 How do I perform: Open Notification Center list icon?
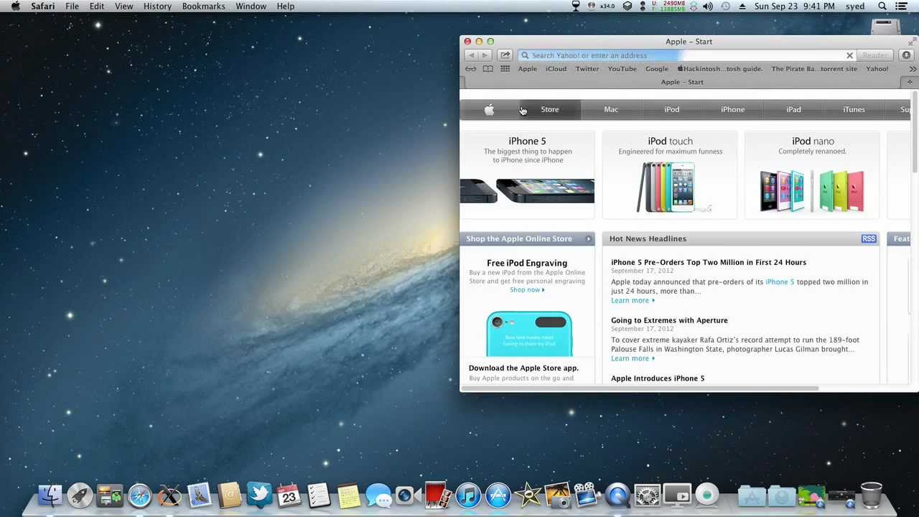[901, 6]
